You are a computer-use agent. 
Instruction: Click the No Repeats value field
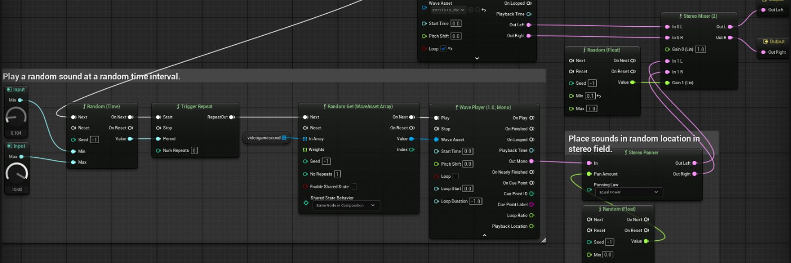tap(337, 174)
